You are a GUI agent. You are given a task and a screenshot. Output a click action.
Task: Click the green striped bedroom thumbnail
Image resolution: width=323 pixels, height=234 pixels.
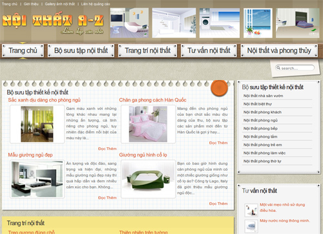point(37,124)
